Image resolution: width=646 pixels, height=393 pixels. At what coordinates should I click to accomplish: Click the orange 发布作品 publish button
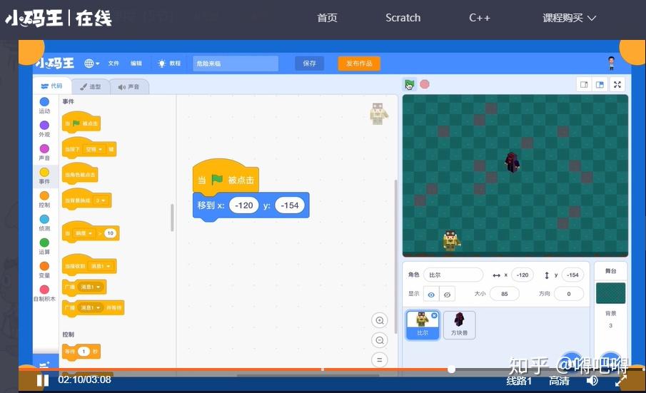pos(359,63)
